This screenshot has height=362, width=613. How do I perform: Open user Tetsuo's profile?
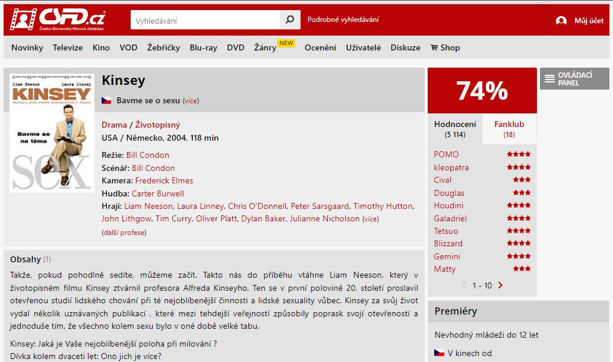445,231
